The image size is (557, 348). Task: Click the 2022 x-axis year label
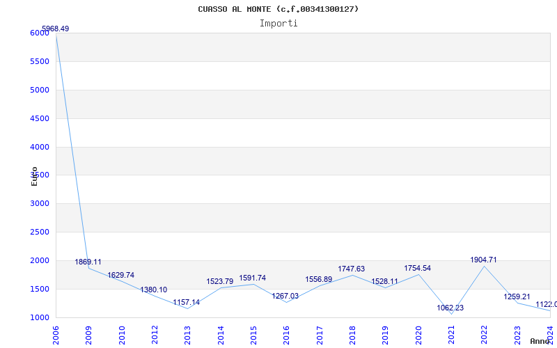(x=484, y=335)
